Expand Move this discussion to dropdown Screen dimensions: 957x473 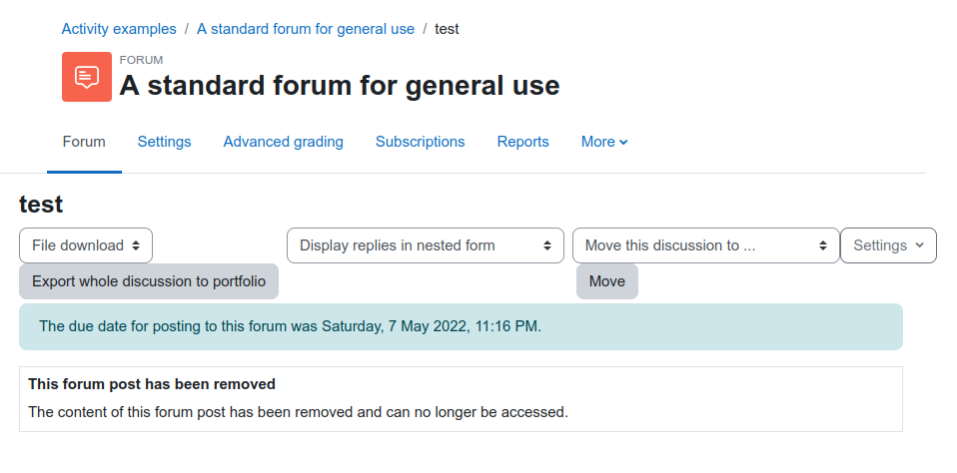pyautogui.click(x=706, y=245)
